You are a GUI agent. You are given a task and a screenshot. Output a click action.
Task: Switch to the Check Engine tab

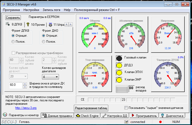[x=87, y=116]
